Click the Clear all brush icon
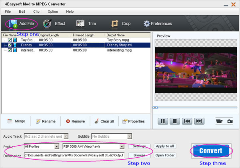The image size is (240, 168). [x=96, y=121]
